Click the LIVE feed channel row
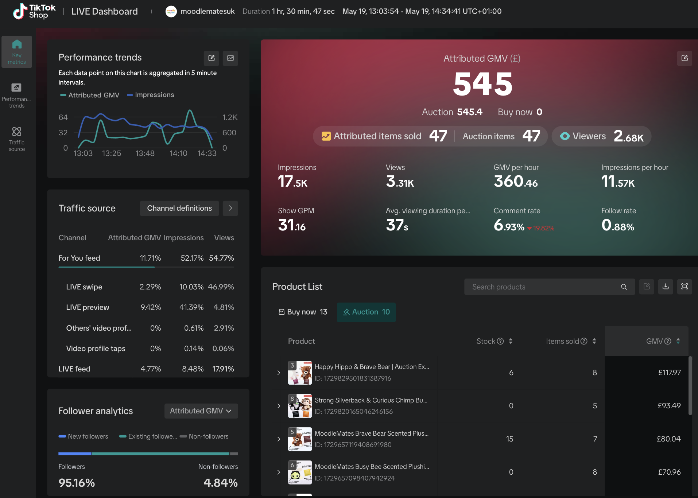The width and height of the screenshot is (698, 498). point(146,369)
